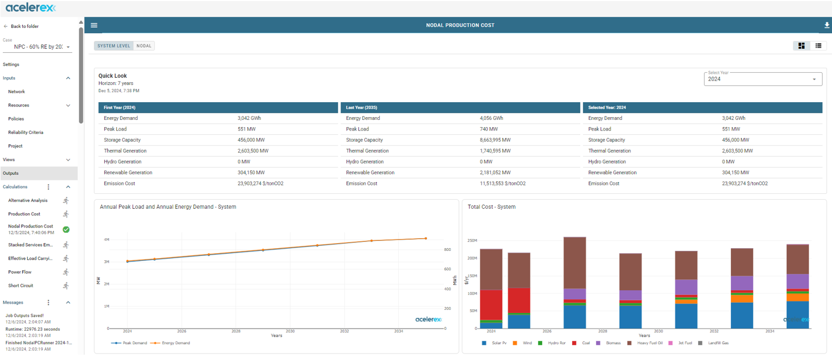Open the hamburger menu icon
832x363 pixels.
point(94,25)
